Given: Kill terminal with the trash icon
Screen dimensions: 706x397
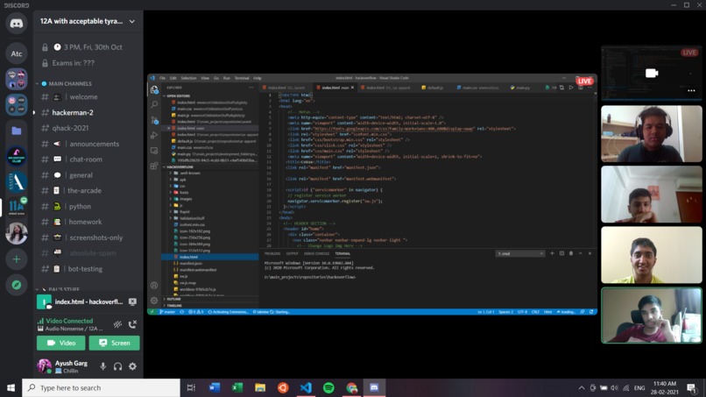Looking at the screenshot, I should 571,253.
